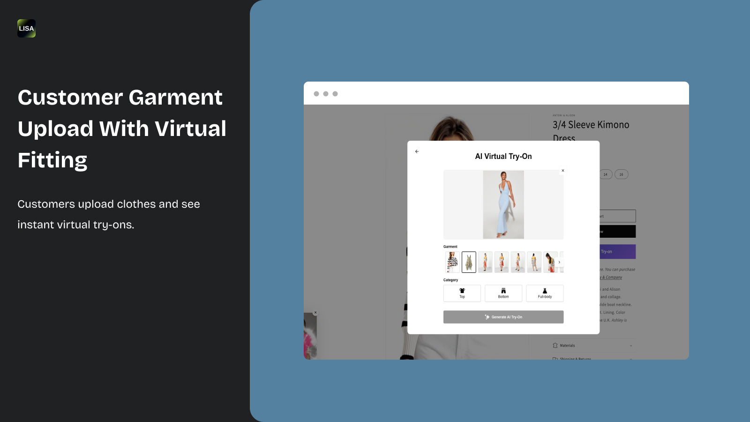
Task: Click the right chevron to show more garments
Action: (x=559, y=262)
